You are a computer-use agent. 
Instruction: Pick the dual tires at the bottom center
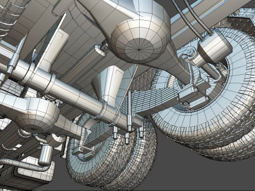(x=112, y=152)
